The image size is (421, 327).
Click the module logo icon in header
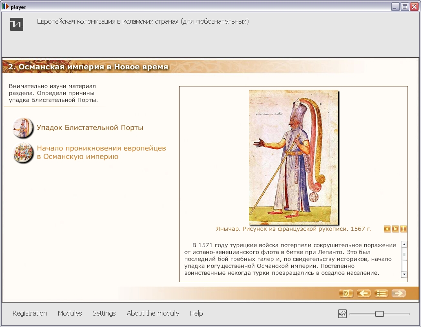pos(17,24)
